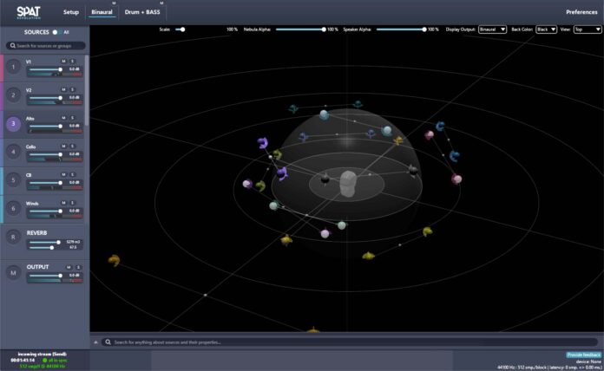Open the Back Color dropdown
The height and width of the screenshot is (371, 604).
coord(546,29)
